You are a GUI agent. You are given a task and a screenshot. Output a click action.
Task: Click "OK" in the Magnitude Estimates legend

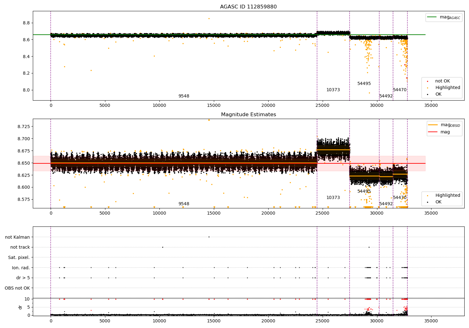(438, 202)
